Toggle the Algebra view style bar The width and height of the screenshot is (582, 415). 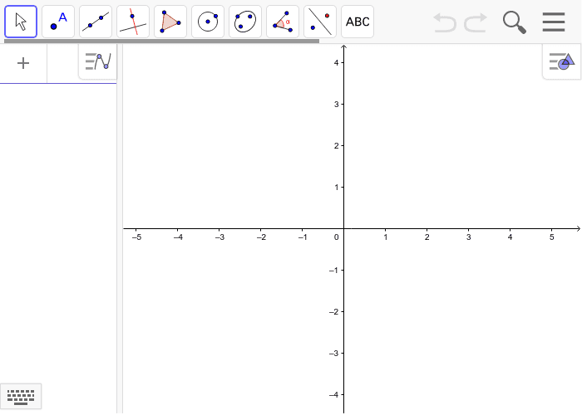coord(98,61)
